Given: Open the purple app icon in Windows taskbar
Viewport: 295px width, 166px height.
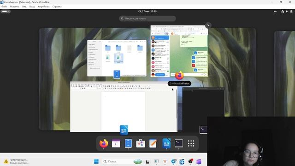Looking at the screenshot, I should [199, 161].
